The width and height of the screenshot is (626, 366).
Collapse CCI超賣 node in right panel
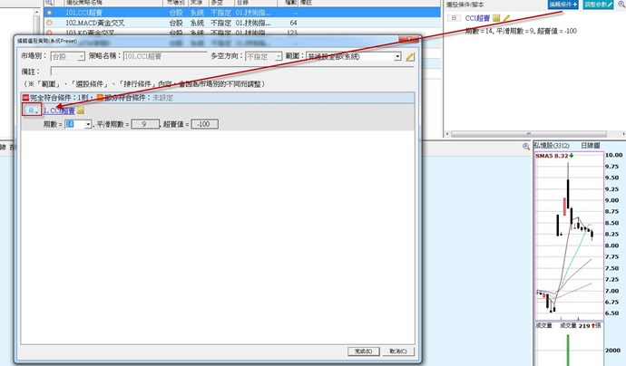click(454, 18)
